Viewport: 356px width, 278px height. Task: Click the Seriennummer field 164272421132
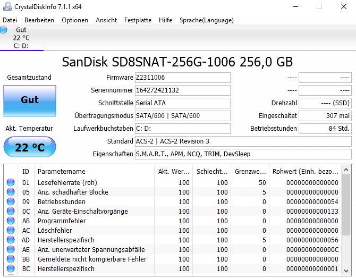click(x=183, y=90)
